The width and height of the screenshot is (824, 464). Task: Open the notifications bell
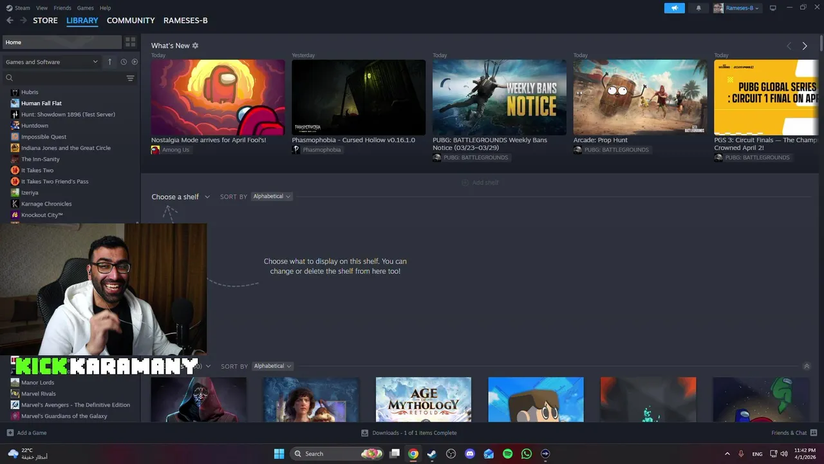point(698,8)
